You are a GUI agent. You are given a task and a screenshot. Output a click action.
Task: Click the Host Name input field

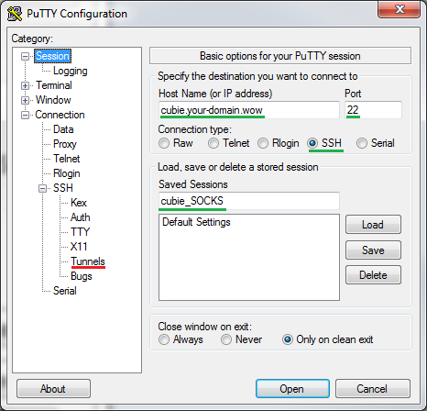click(x=249, y=110)
